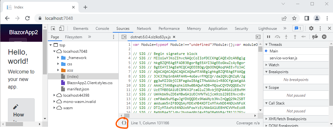Click step out of current function

click(295, 37)
